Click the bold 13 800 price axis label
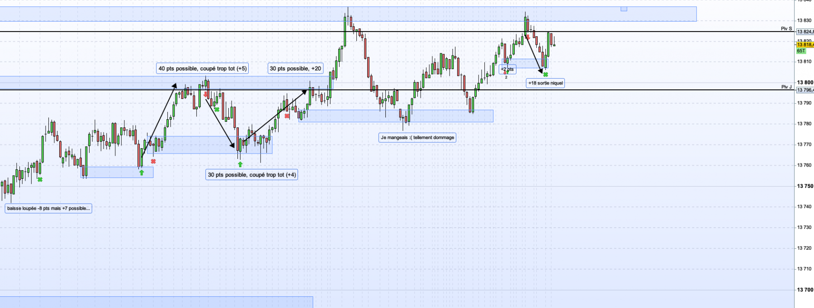814x308 pixels. [805, 82]
